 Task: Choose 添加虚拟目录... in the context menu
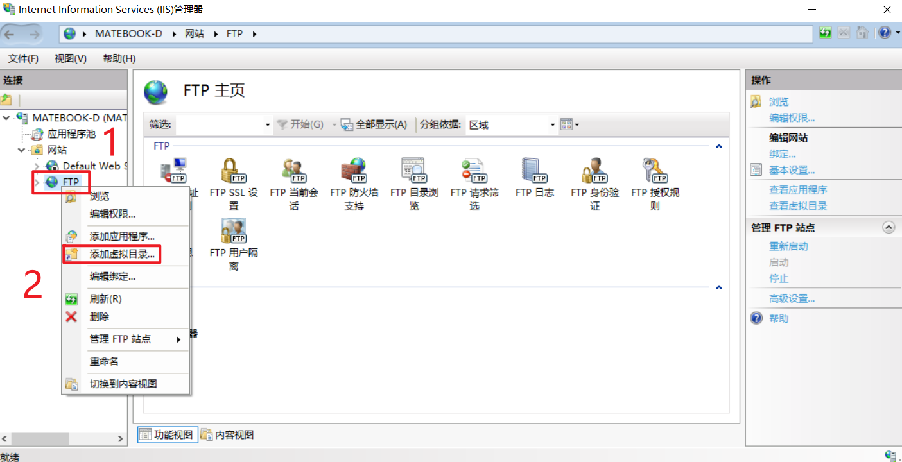(x=126, y=254)
